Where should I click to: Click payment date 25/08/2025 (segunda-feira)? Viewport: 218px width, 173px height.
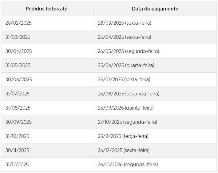129,94
